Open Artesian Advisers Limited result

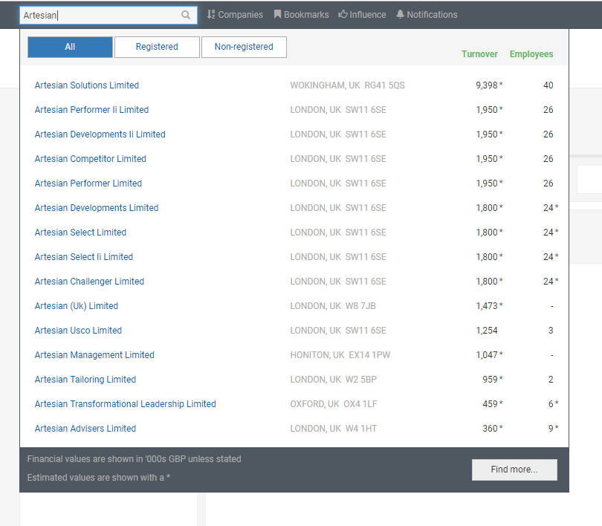[x=85, y=429]
